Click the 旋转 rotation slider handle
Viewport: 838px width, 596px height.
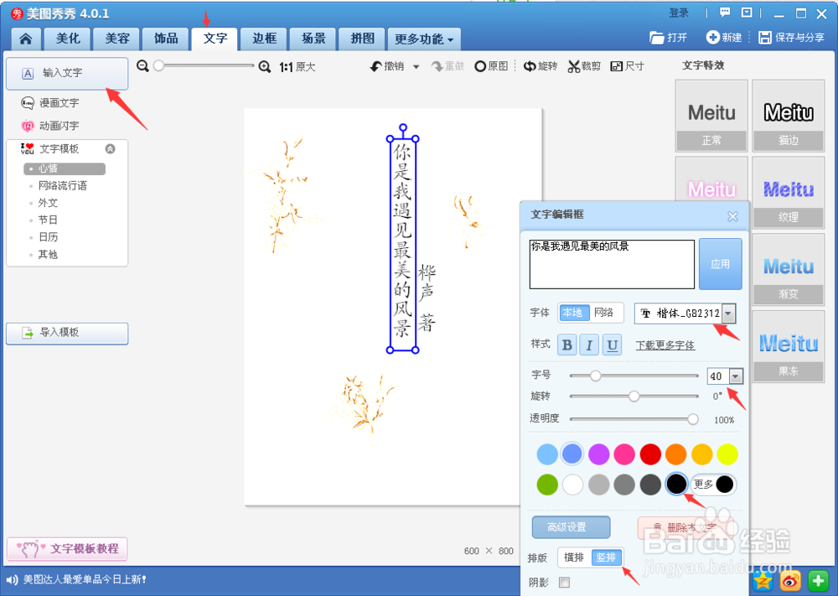coord(634,396)
